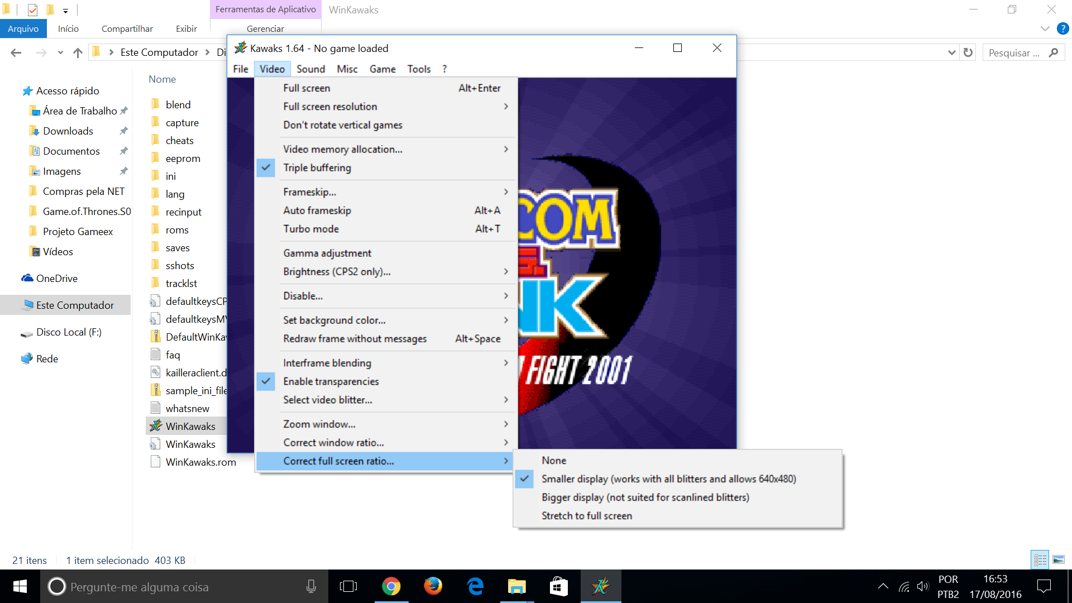Open File Explorer taskbar icon
Image resolution: width=1072 pixels, height=603 pixels.
[517, 586]
